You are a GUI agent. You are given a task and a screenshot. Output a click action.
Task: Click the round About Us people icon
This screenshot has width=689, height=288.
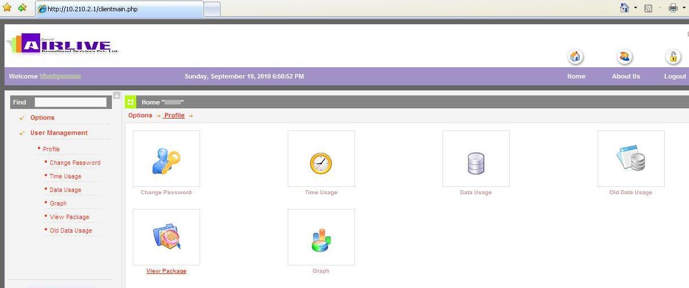[x=625, y=56]
